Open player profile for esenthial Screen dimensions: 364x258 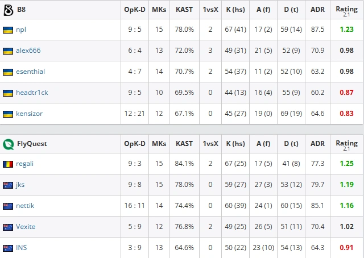point(30,72)
